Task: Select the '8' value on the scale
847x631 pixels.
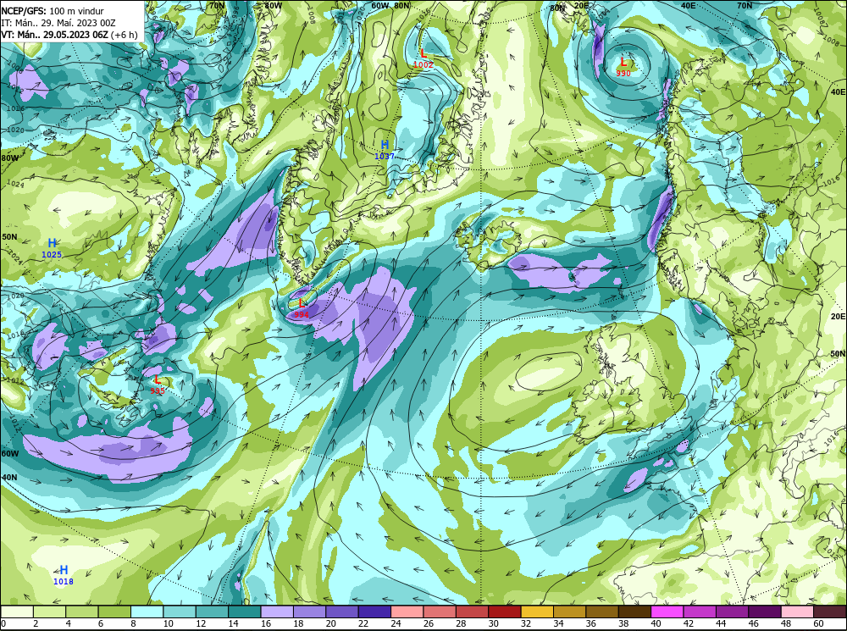Action: [134, 624]
